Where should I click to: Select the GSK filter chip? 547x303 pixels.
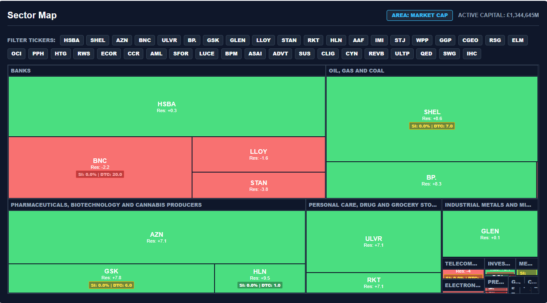213,40
